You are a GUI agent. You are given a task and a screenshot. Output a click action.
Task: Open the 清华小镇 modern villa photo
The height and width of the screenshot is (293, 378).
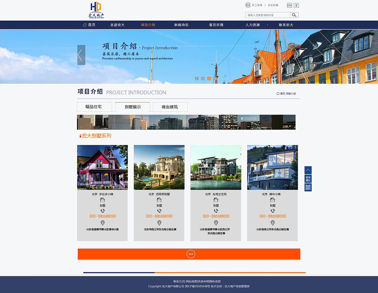click(x=273, y=167)
